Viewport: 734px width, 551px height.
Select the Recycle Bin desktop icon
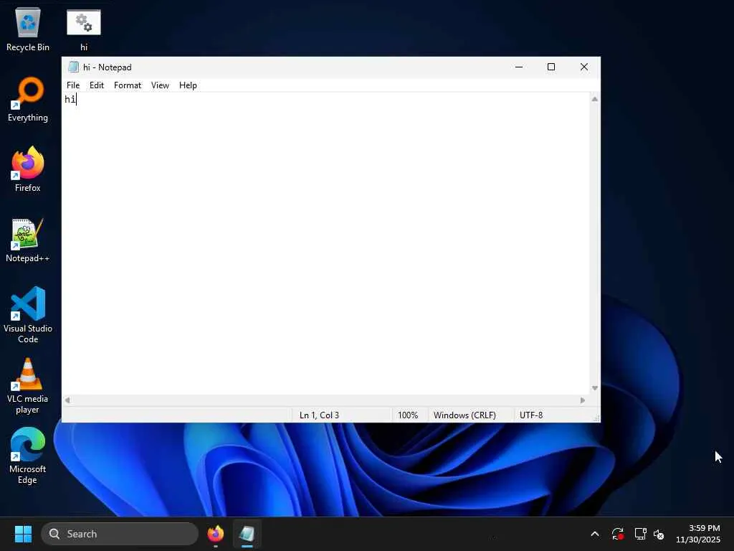pos(28,30)
